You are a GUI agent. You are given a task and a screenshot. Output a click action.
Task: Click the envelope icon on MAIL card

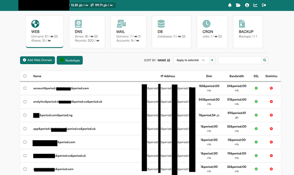(121, 24)
